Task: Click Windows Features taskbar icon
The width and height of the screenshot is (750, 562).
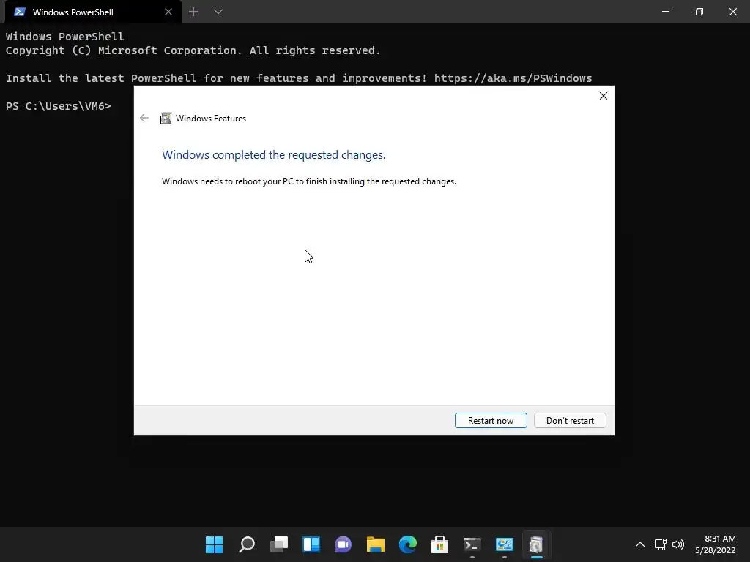Action: pyautogui.click(x=537, y=544)
